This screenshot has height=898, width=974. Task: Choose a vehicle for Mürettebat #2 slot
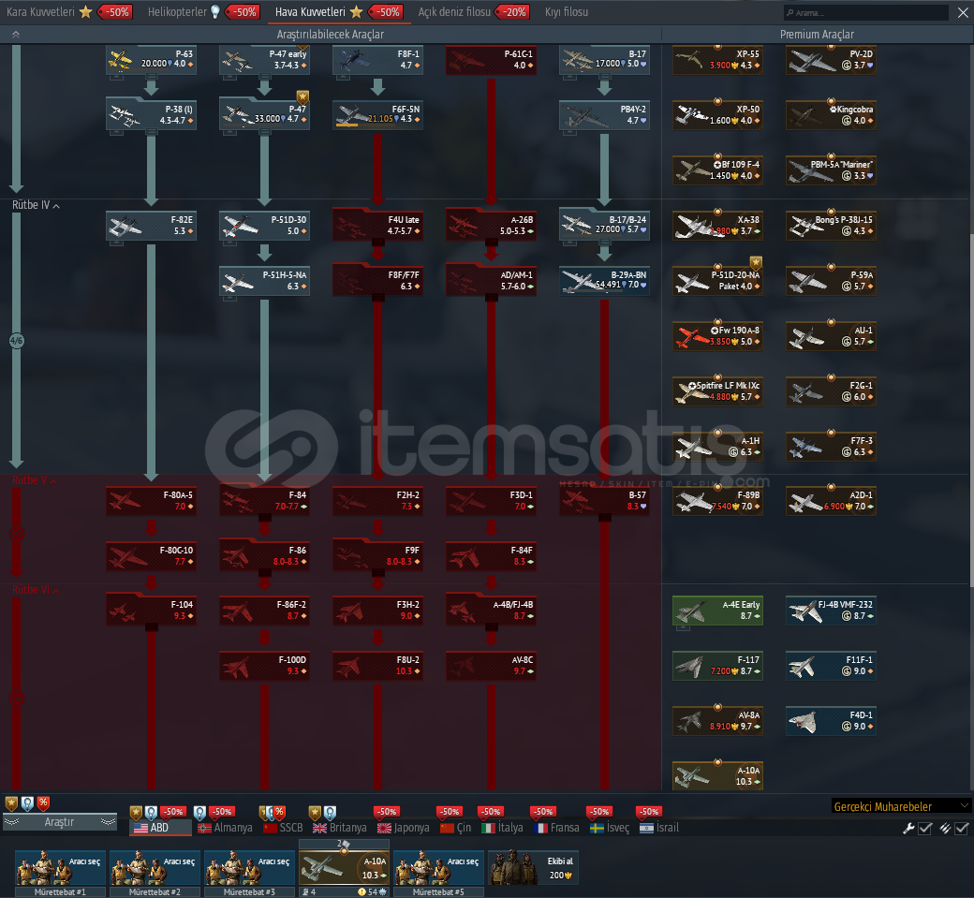155,868
